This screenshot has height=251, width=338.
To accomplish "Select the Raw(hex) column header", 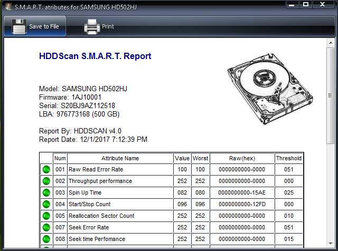I will pos(242,158).
